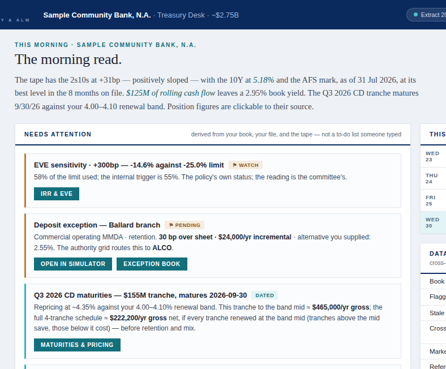Select THU 24 in the week list
446x369 pixels.
(x=433, y=178)
